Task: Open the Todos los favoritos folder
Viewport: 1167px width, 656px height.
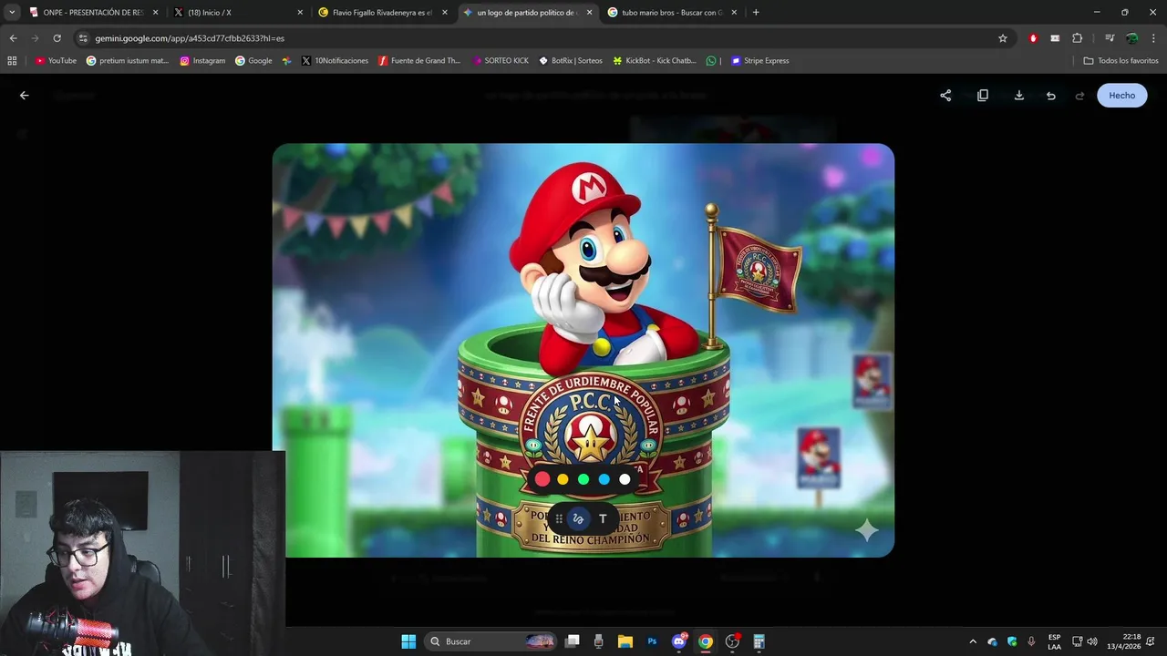Action: 1121,61
